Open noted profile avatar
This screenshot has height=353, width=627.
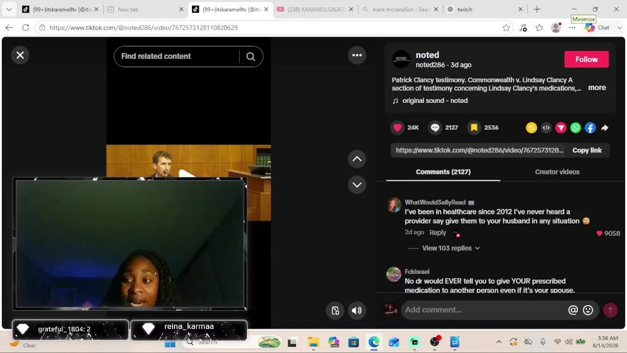pos(401,59)
